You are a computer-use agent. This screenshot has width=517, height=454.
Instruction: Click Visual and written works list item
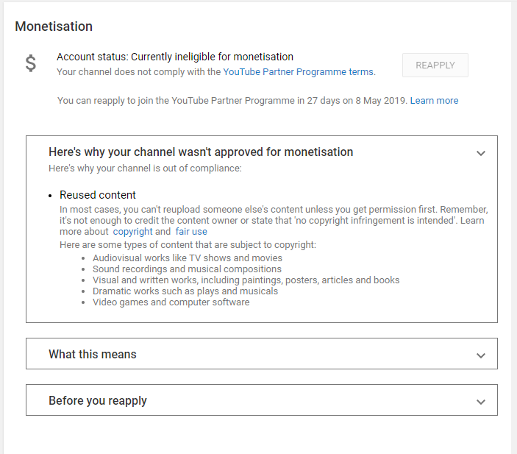pos(246,280)
